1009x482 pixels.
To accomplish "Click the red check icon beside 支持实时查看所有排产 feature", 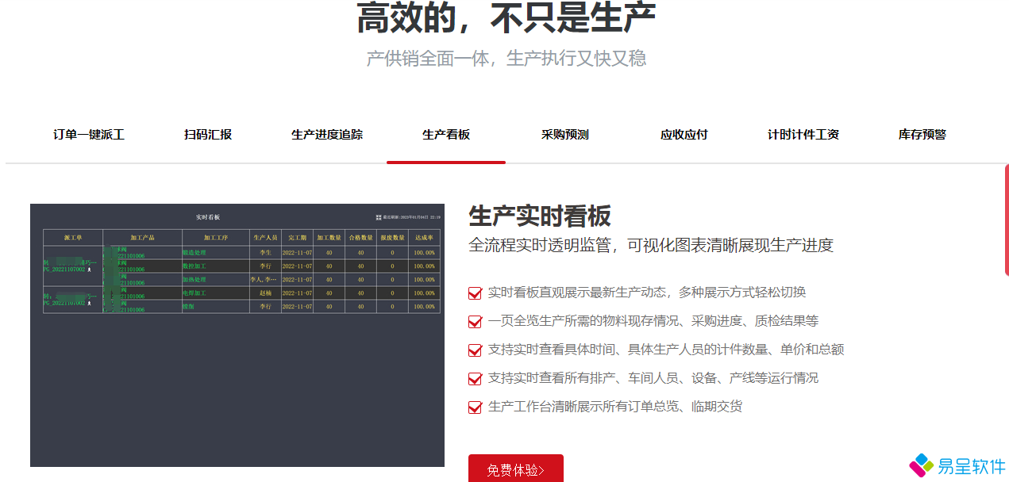I will 475,377.
